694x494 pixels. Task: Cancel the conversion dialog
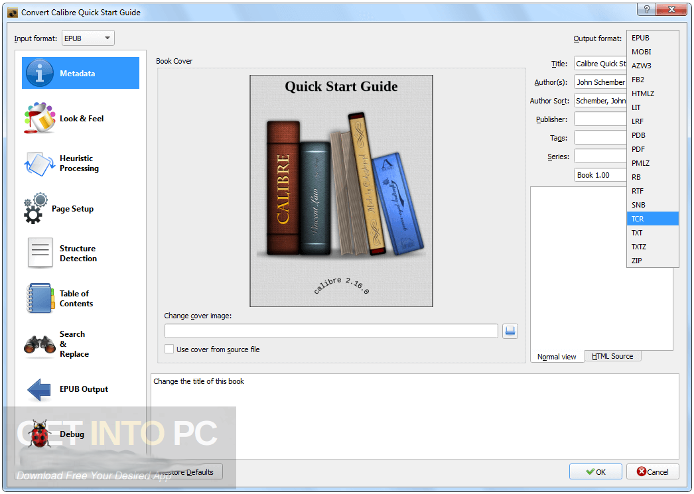[652, 472]
